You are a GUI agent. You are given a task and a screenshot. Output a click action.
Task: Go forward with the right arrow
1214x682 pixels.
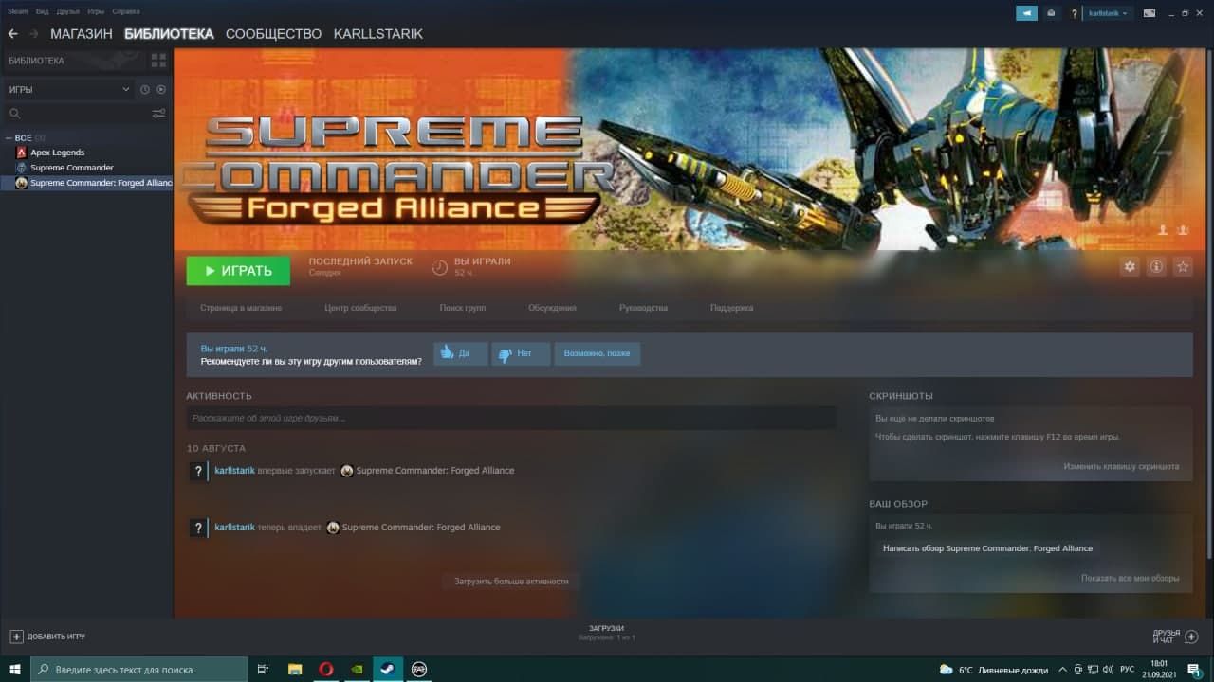[34, 34]
